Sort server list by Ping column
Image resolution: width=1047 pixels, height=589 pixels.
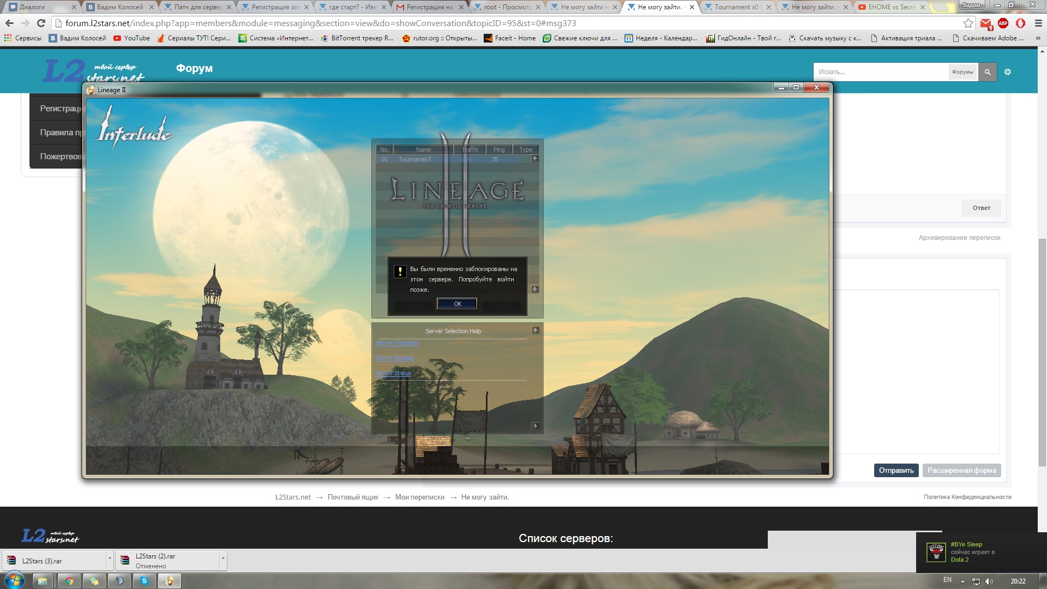click(x=499, y=149)
